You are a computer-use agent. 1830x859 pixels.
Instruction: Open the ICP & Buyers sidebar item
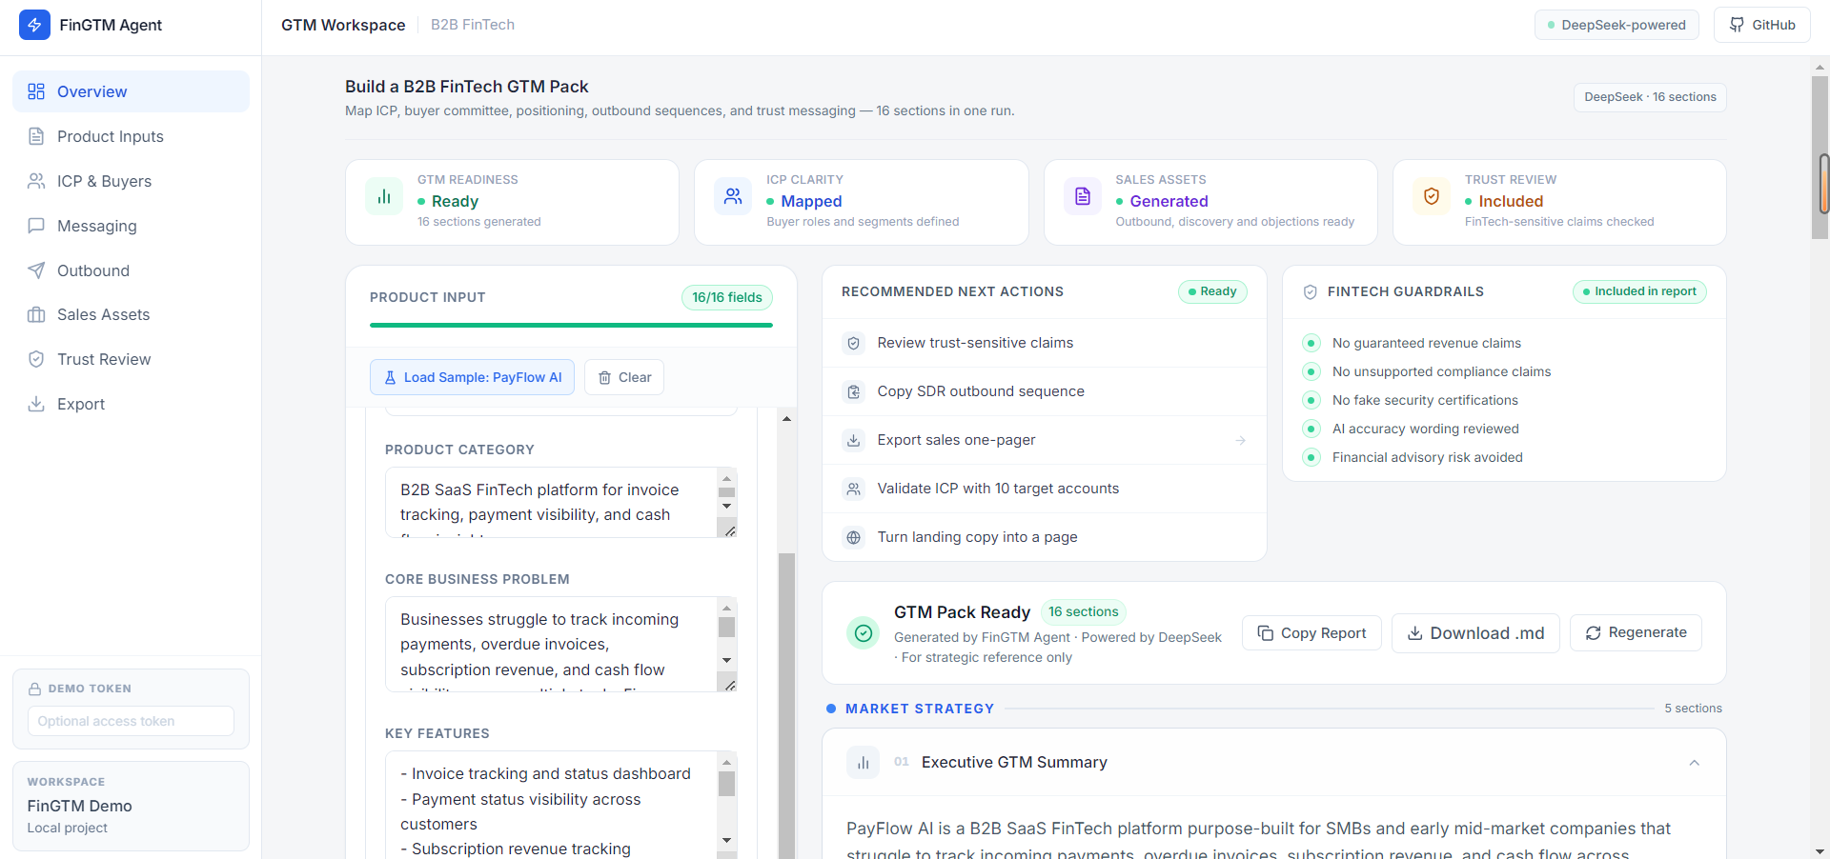[131, 181]
